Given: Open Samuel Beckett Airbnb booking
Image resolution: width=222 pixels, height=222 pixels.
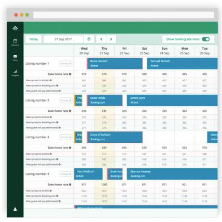Looking at the screenshot, I should [182, 64].
